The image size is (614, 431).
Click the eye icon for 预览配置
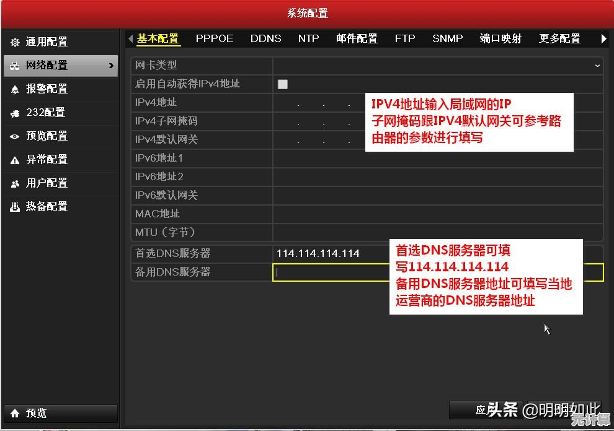(x=15, y=136)
